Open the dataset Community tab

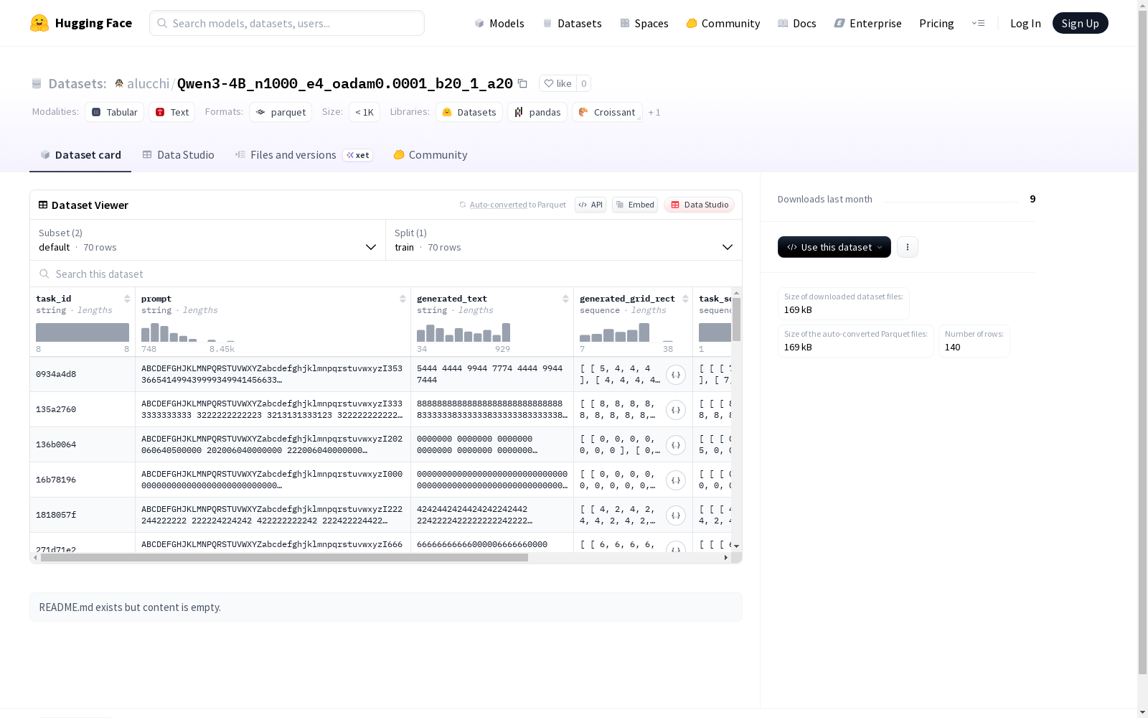point(430,154)
